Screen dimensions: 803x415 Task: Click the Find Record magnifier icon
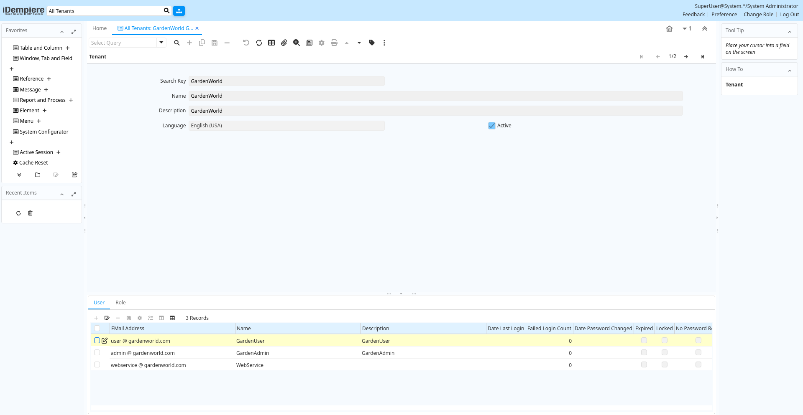pos(177,43)
